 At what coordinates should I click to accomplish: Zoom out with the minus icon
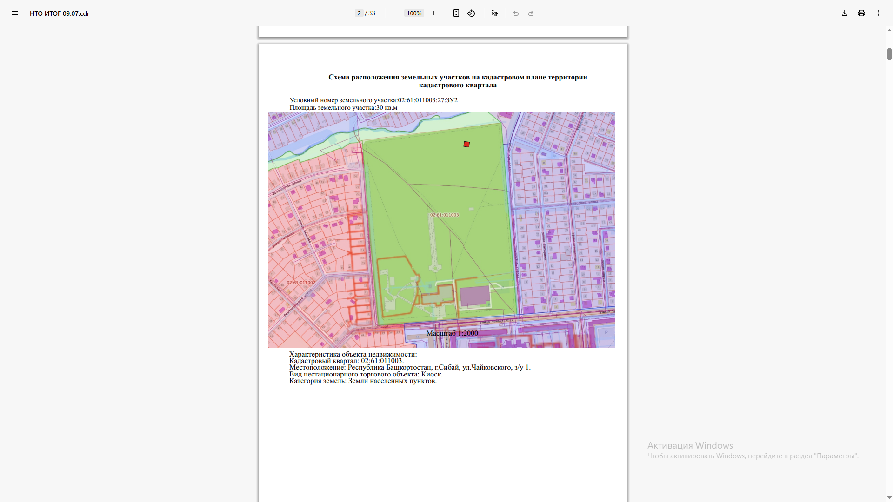[x=395, y=13]
